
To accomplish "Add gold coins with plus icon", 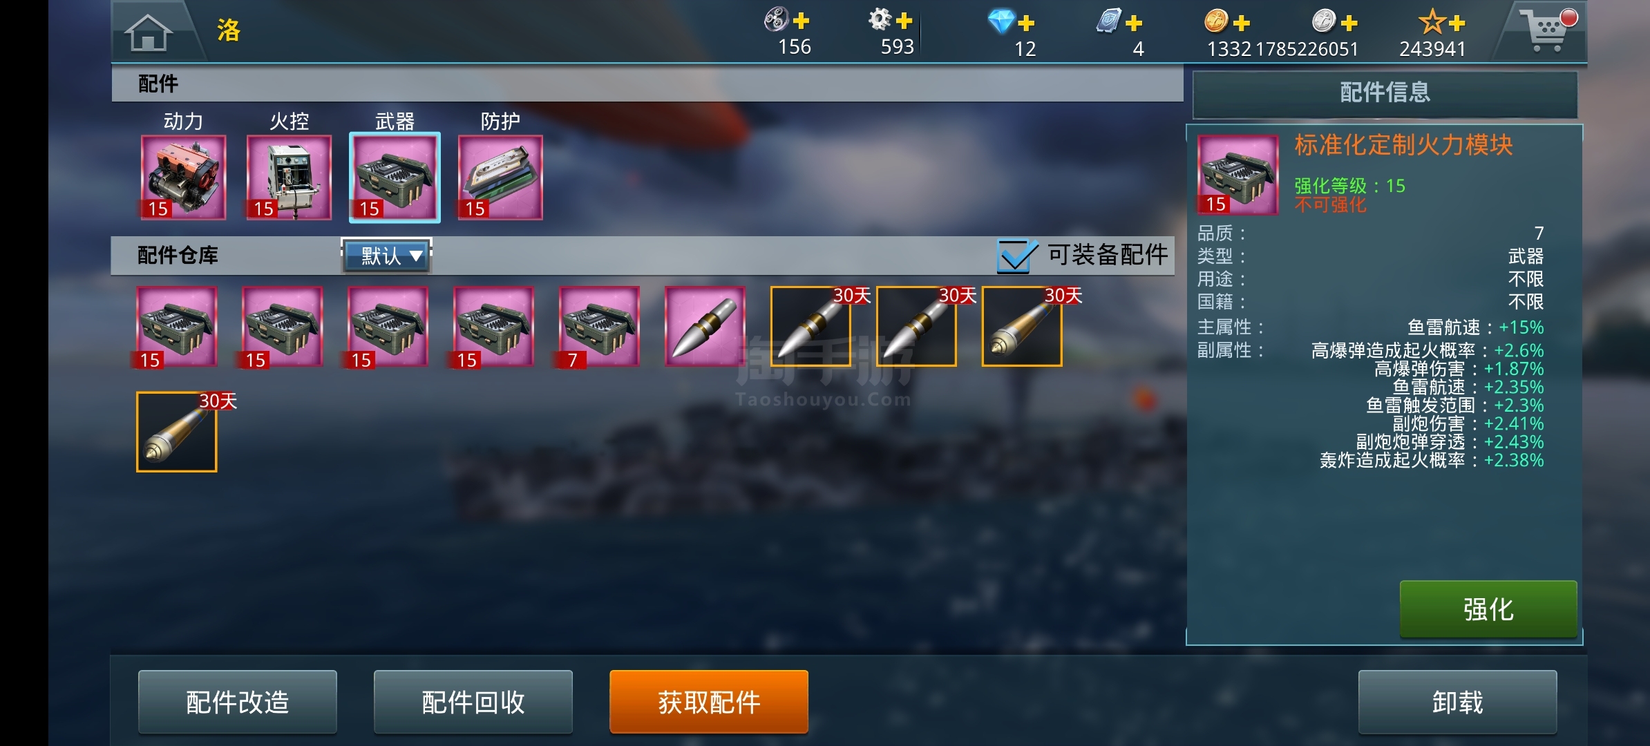I will click(1242, 23).
